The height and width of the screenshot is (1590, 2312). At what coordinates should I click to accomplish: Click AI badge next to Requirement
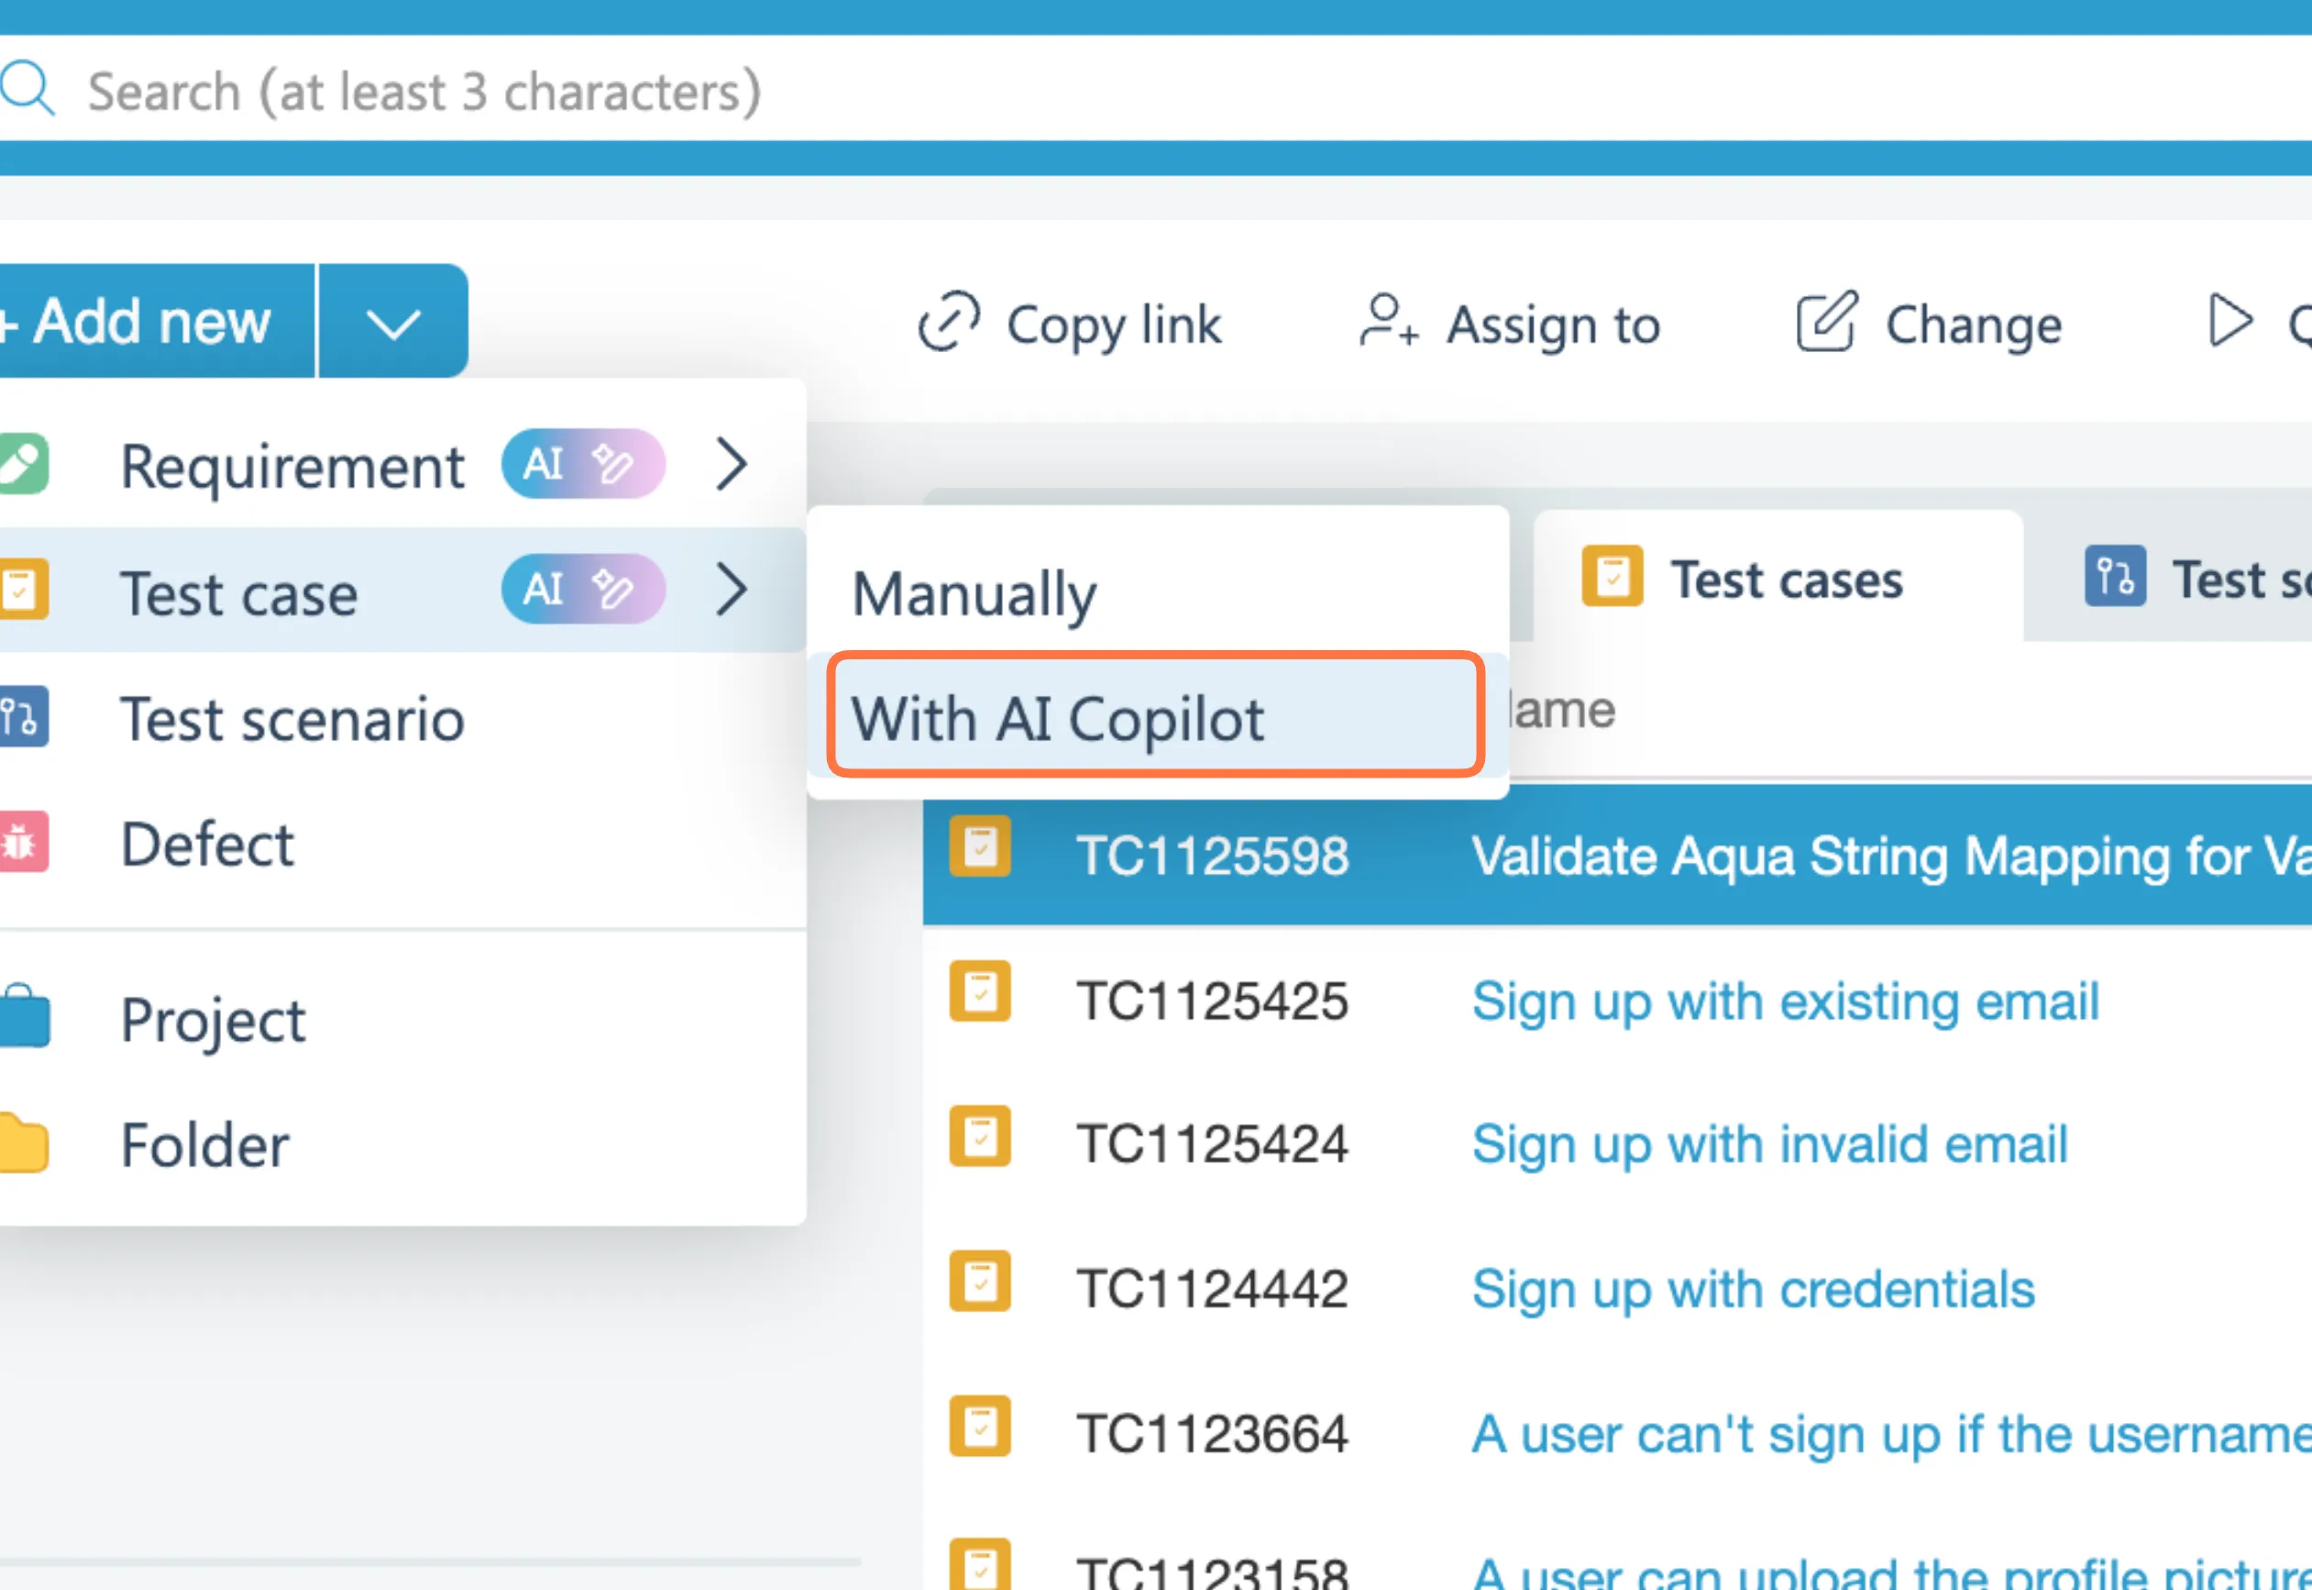582,464
